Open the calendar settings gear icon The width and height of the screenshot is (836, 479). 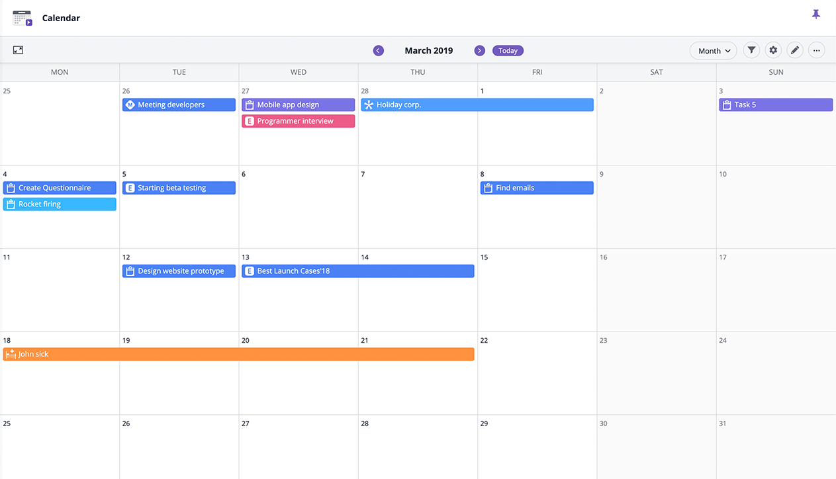click(773, 50)
